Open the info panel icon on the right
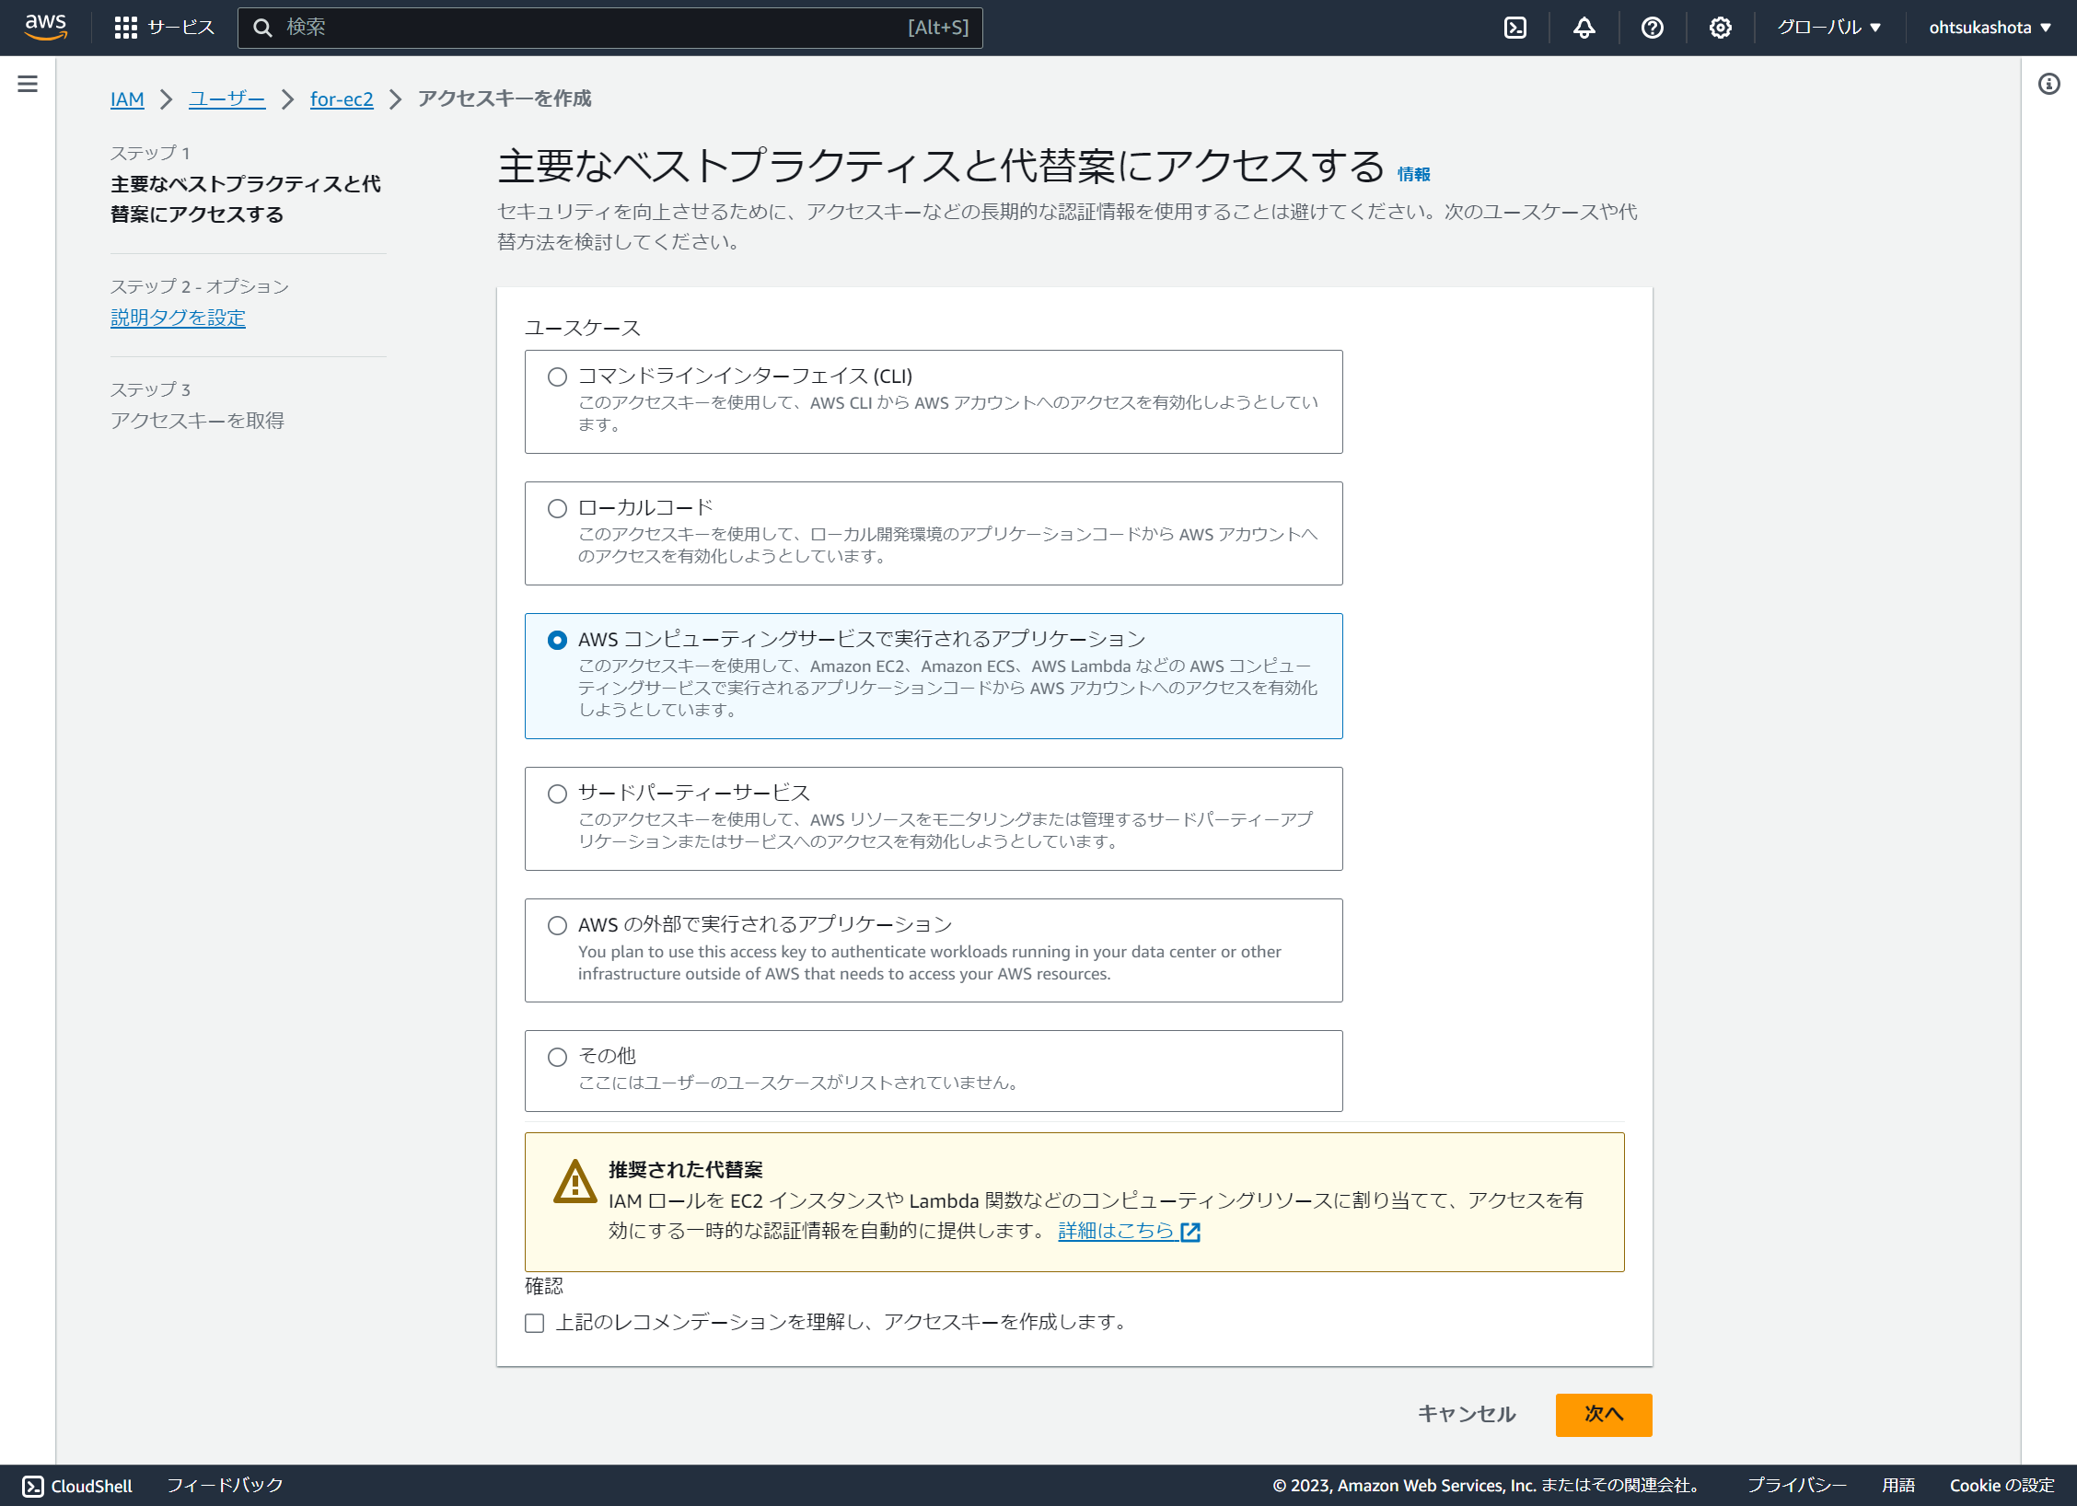This screenshot has width=2077, height=1506. 2049,84
